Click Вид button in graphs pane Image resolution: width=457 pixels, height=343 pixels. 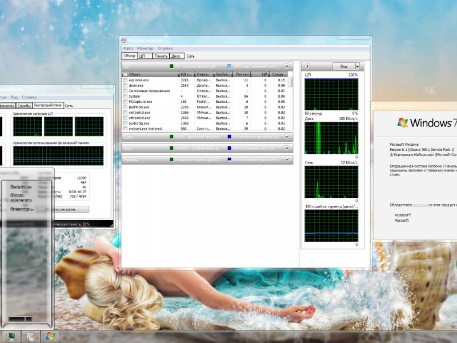344,66
